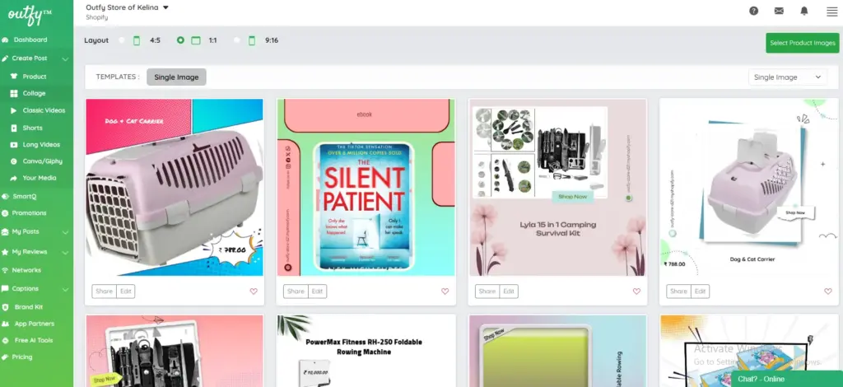Favorite the Silent Patient template heart
This screenshot has height=387, width=843.
pos(445,291)
